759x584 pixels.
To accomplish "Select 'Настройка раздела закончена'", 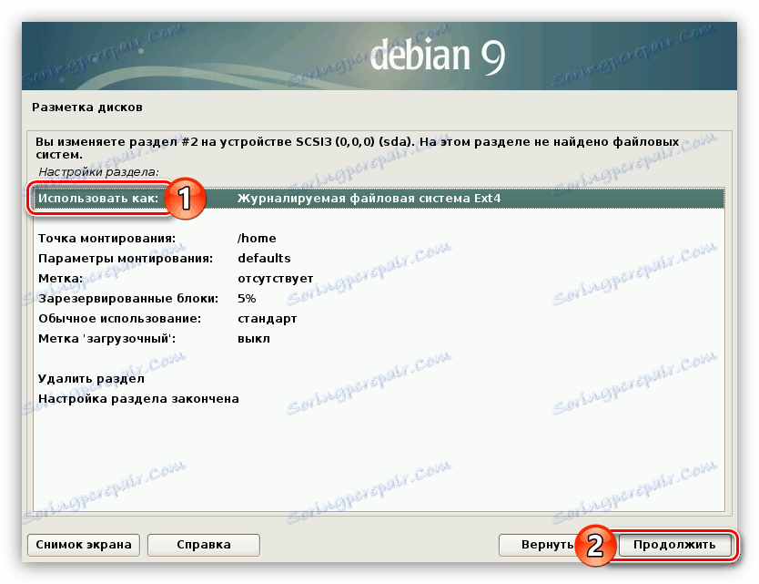I will [379, 398].
